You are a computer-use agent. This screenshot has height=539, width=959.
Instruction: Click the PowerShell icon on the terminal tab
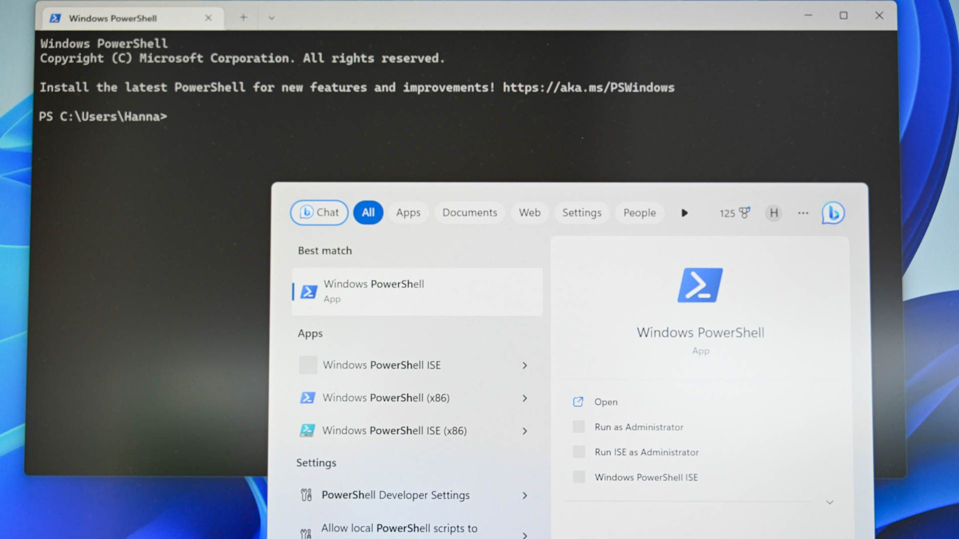point(55,18)
